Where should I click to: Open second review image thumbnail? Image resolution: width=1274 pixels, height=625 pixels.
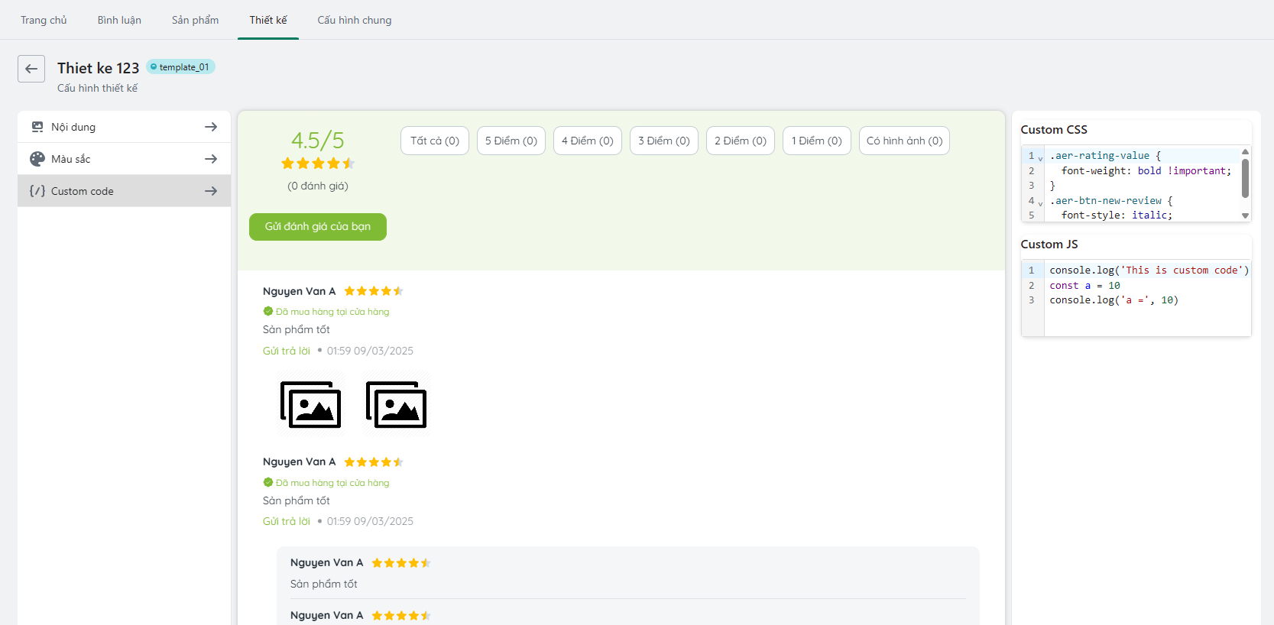click(396, 404)
